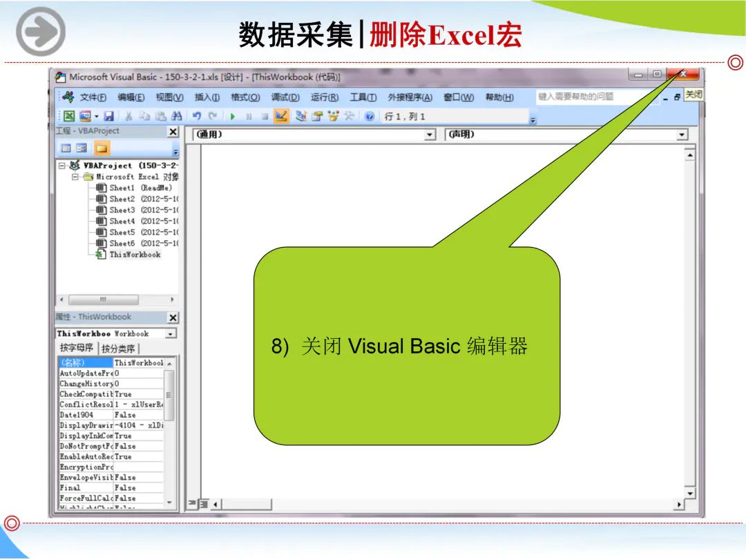
Task: Click project tree horizontal scrollbar thumb
Action: 104,300
